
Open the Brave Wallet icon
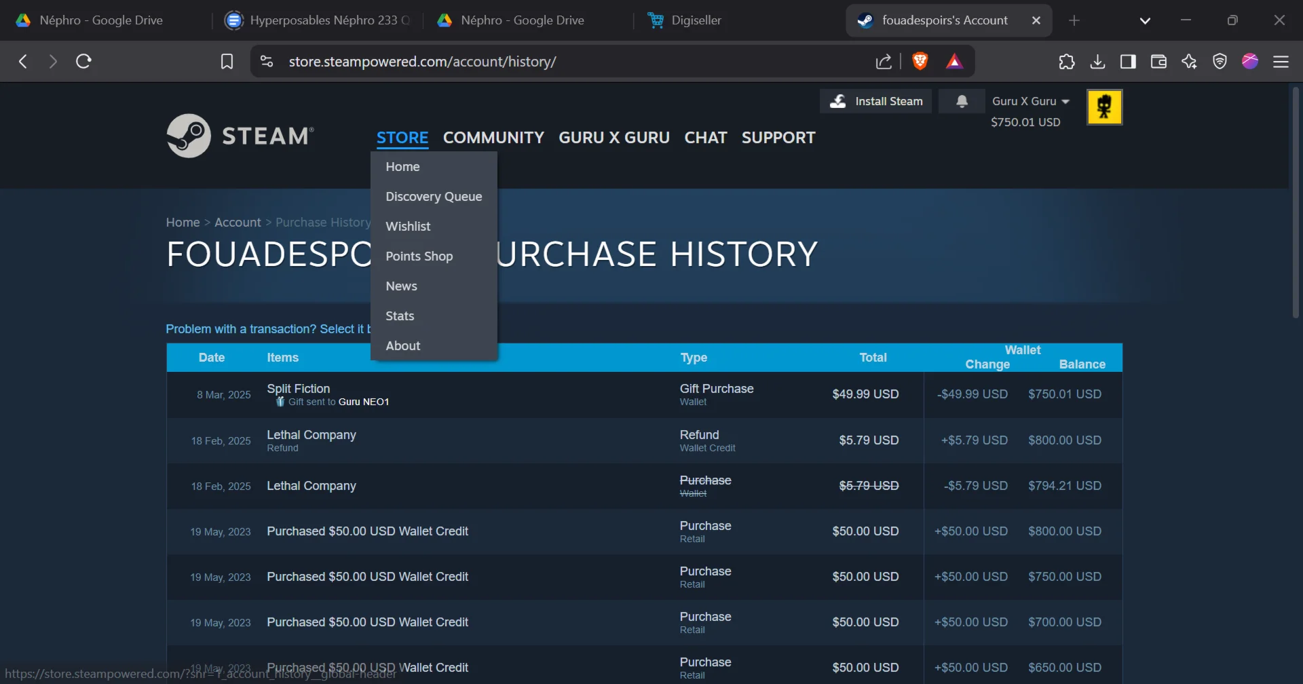(1158, 62)
